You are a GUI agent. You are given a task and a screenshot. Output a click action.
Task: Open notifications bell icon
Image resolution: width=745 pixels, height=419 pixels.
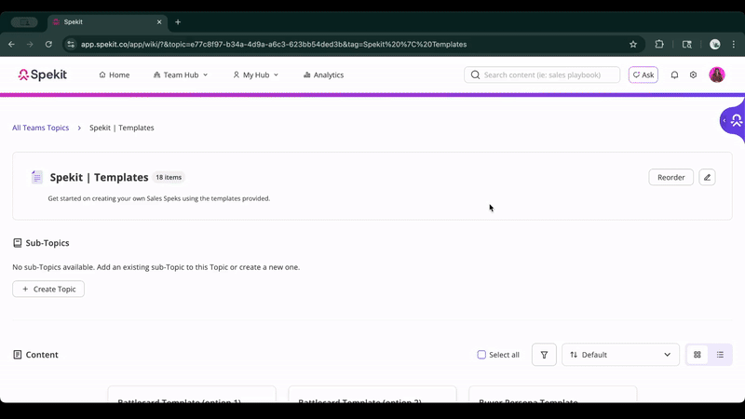(x=674, y=75)
